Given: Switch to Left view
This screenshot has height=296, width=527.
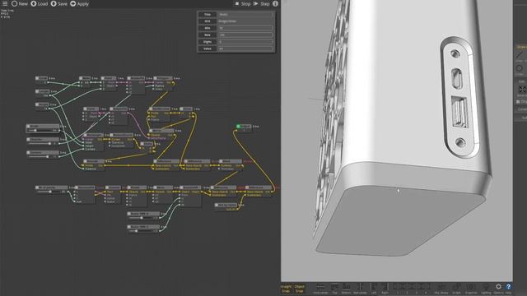Looking at the screenshot, I should pyautogui.click(x=373, y=289).
